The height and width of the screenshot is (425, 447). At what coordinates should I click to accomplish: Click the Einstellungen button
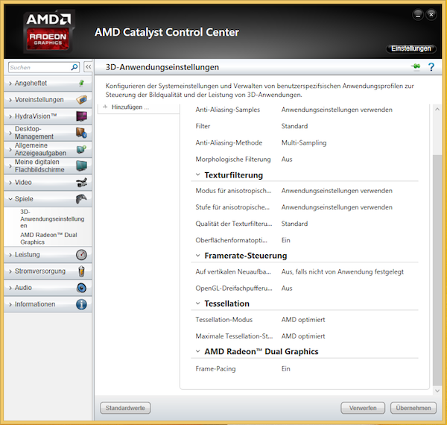tap(411, 48)
